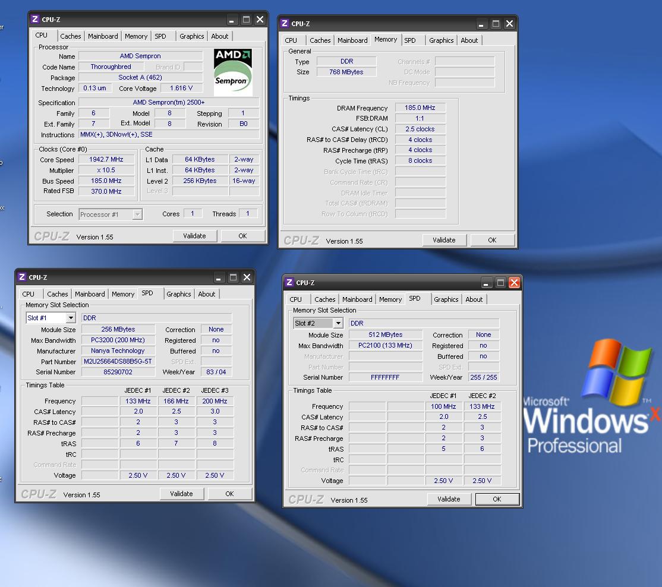
Task: Click the Week/Year value 83 / 04
Action: pyautogui.click(x=216, y=372)
